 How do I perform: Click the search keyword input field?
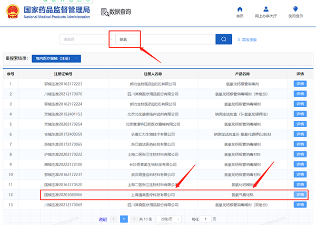[163, 39]
